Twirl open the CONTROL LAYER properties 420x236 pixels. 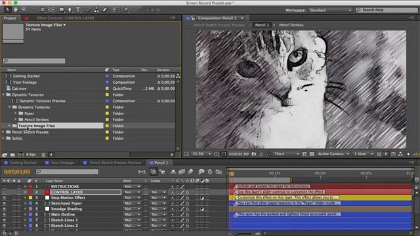tap(25, 192)
